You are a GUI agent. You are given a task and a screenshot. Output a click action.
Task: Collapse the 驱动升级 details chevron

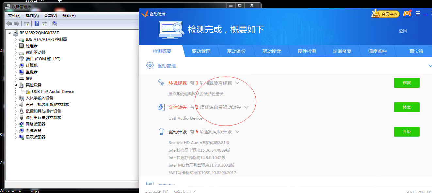237,132
